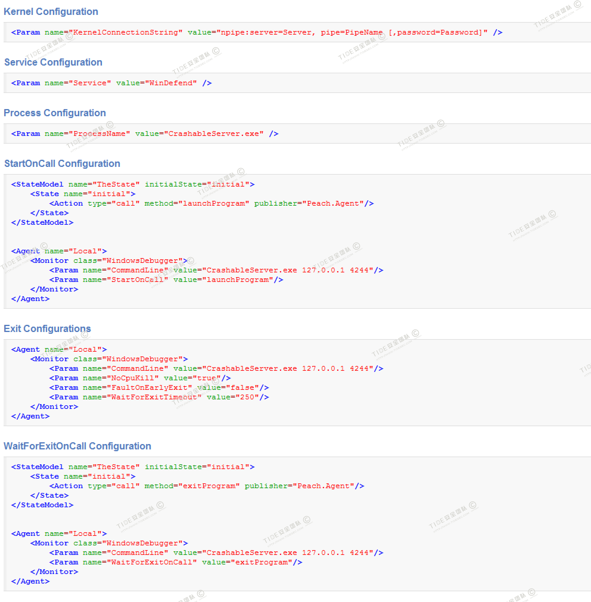Click the StartOnCall Configuration heading

click(x=62, y=163)
